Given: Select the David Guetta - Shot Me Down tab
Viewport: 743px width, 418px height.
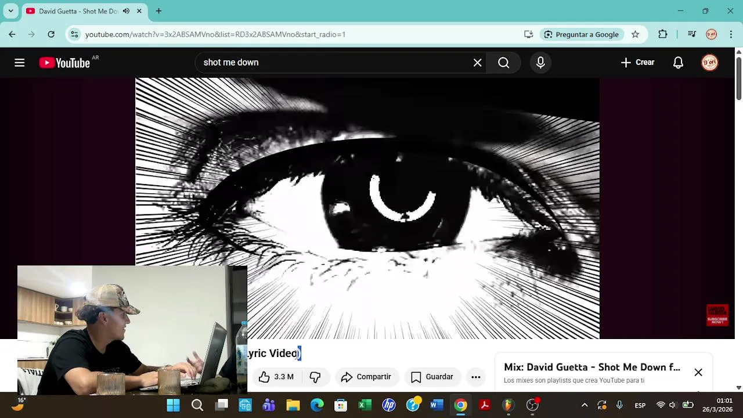Looking at the screenshot, I should pos(78,11).
